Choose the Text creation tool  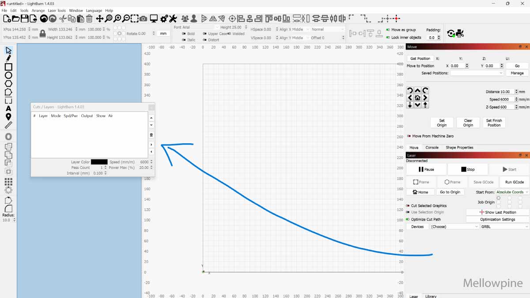[8, 108]
